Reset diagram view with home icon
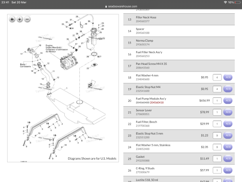Screen dimensions: 242x182 tap(12, 19)
